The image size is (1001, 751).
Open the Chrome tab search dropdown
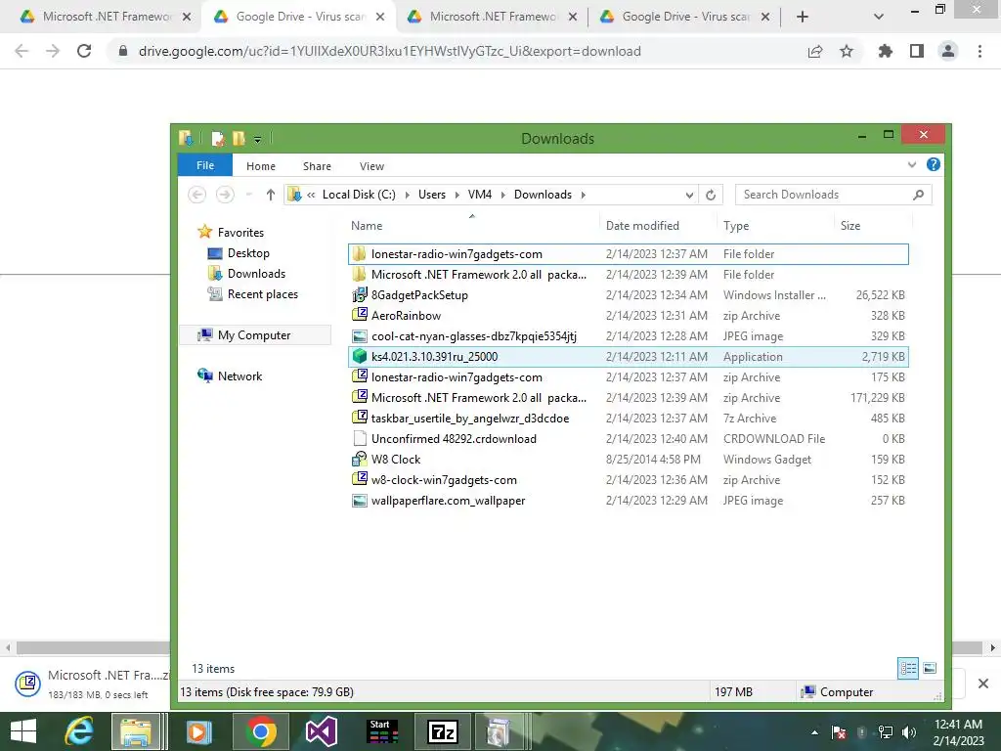pos(879,17)
